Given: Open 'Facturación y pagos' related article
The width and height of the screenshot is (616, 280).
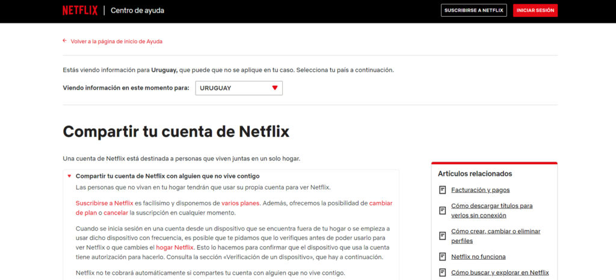Looking at the screenshot, I should 480,190.
